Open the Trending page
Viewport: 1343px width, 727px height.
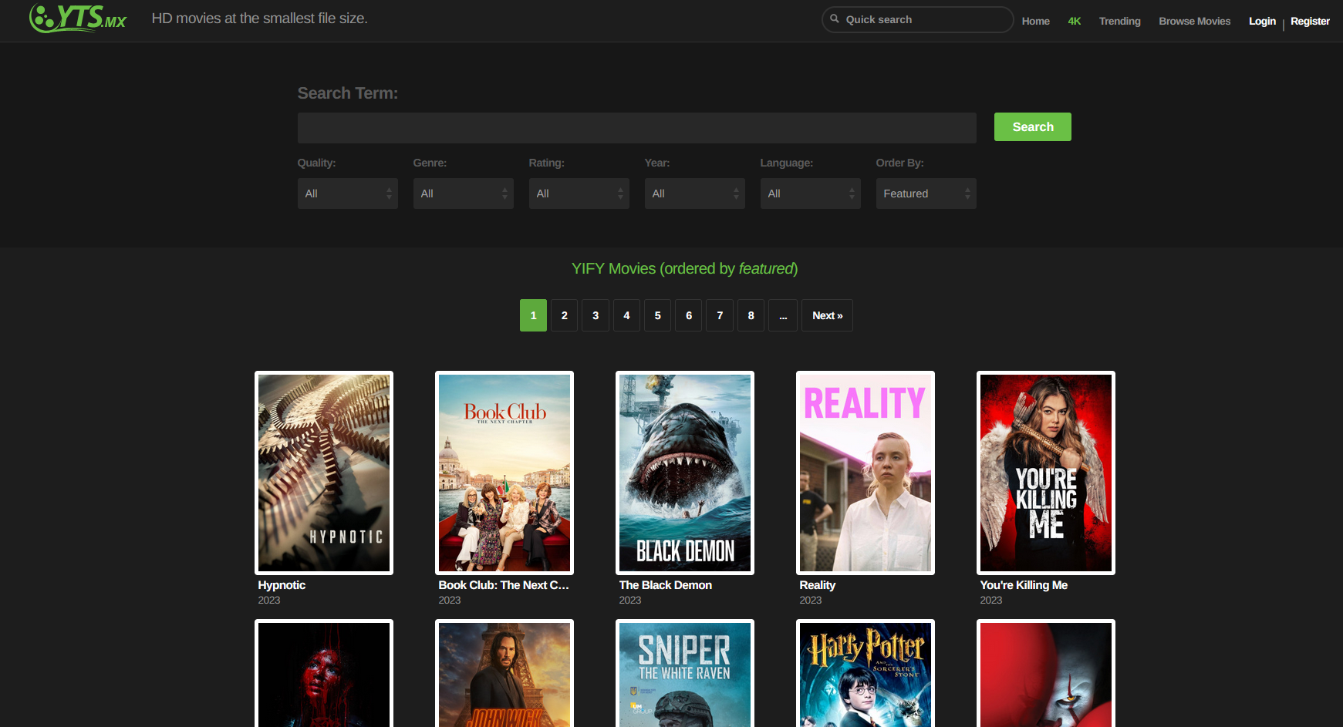click(1119, 22)
